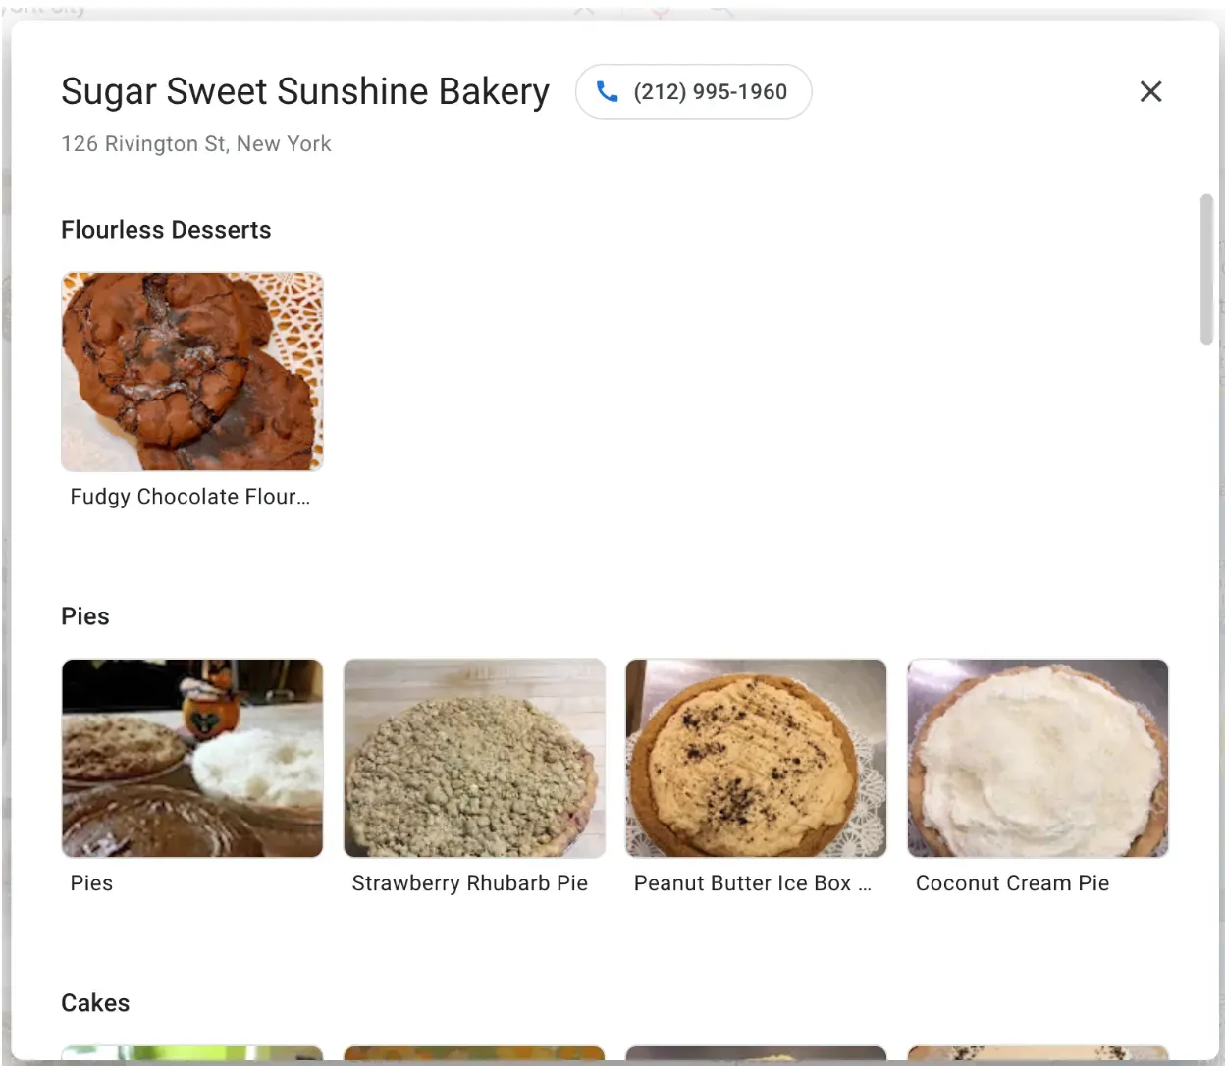1225x1066 pixels.
Task: Click the 126 Rivington St address text
Action: coord(196,144)
